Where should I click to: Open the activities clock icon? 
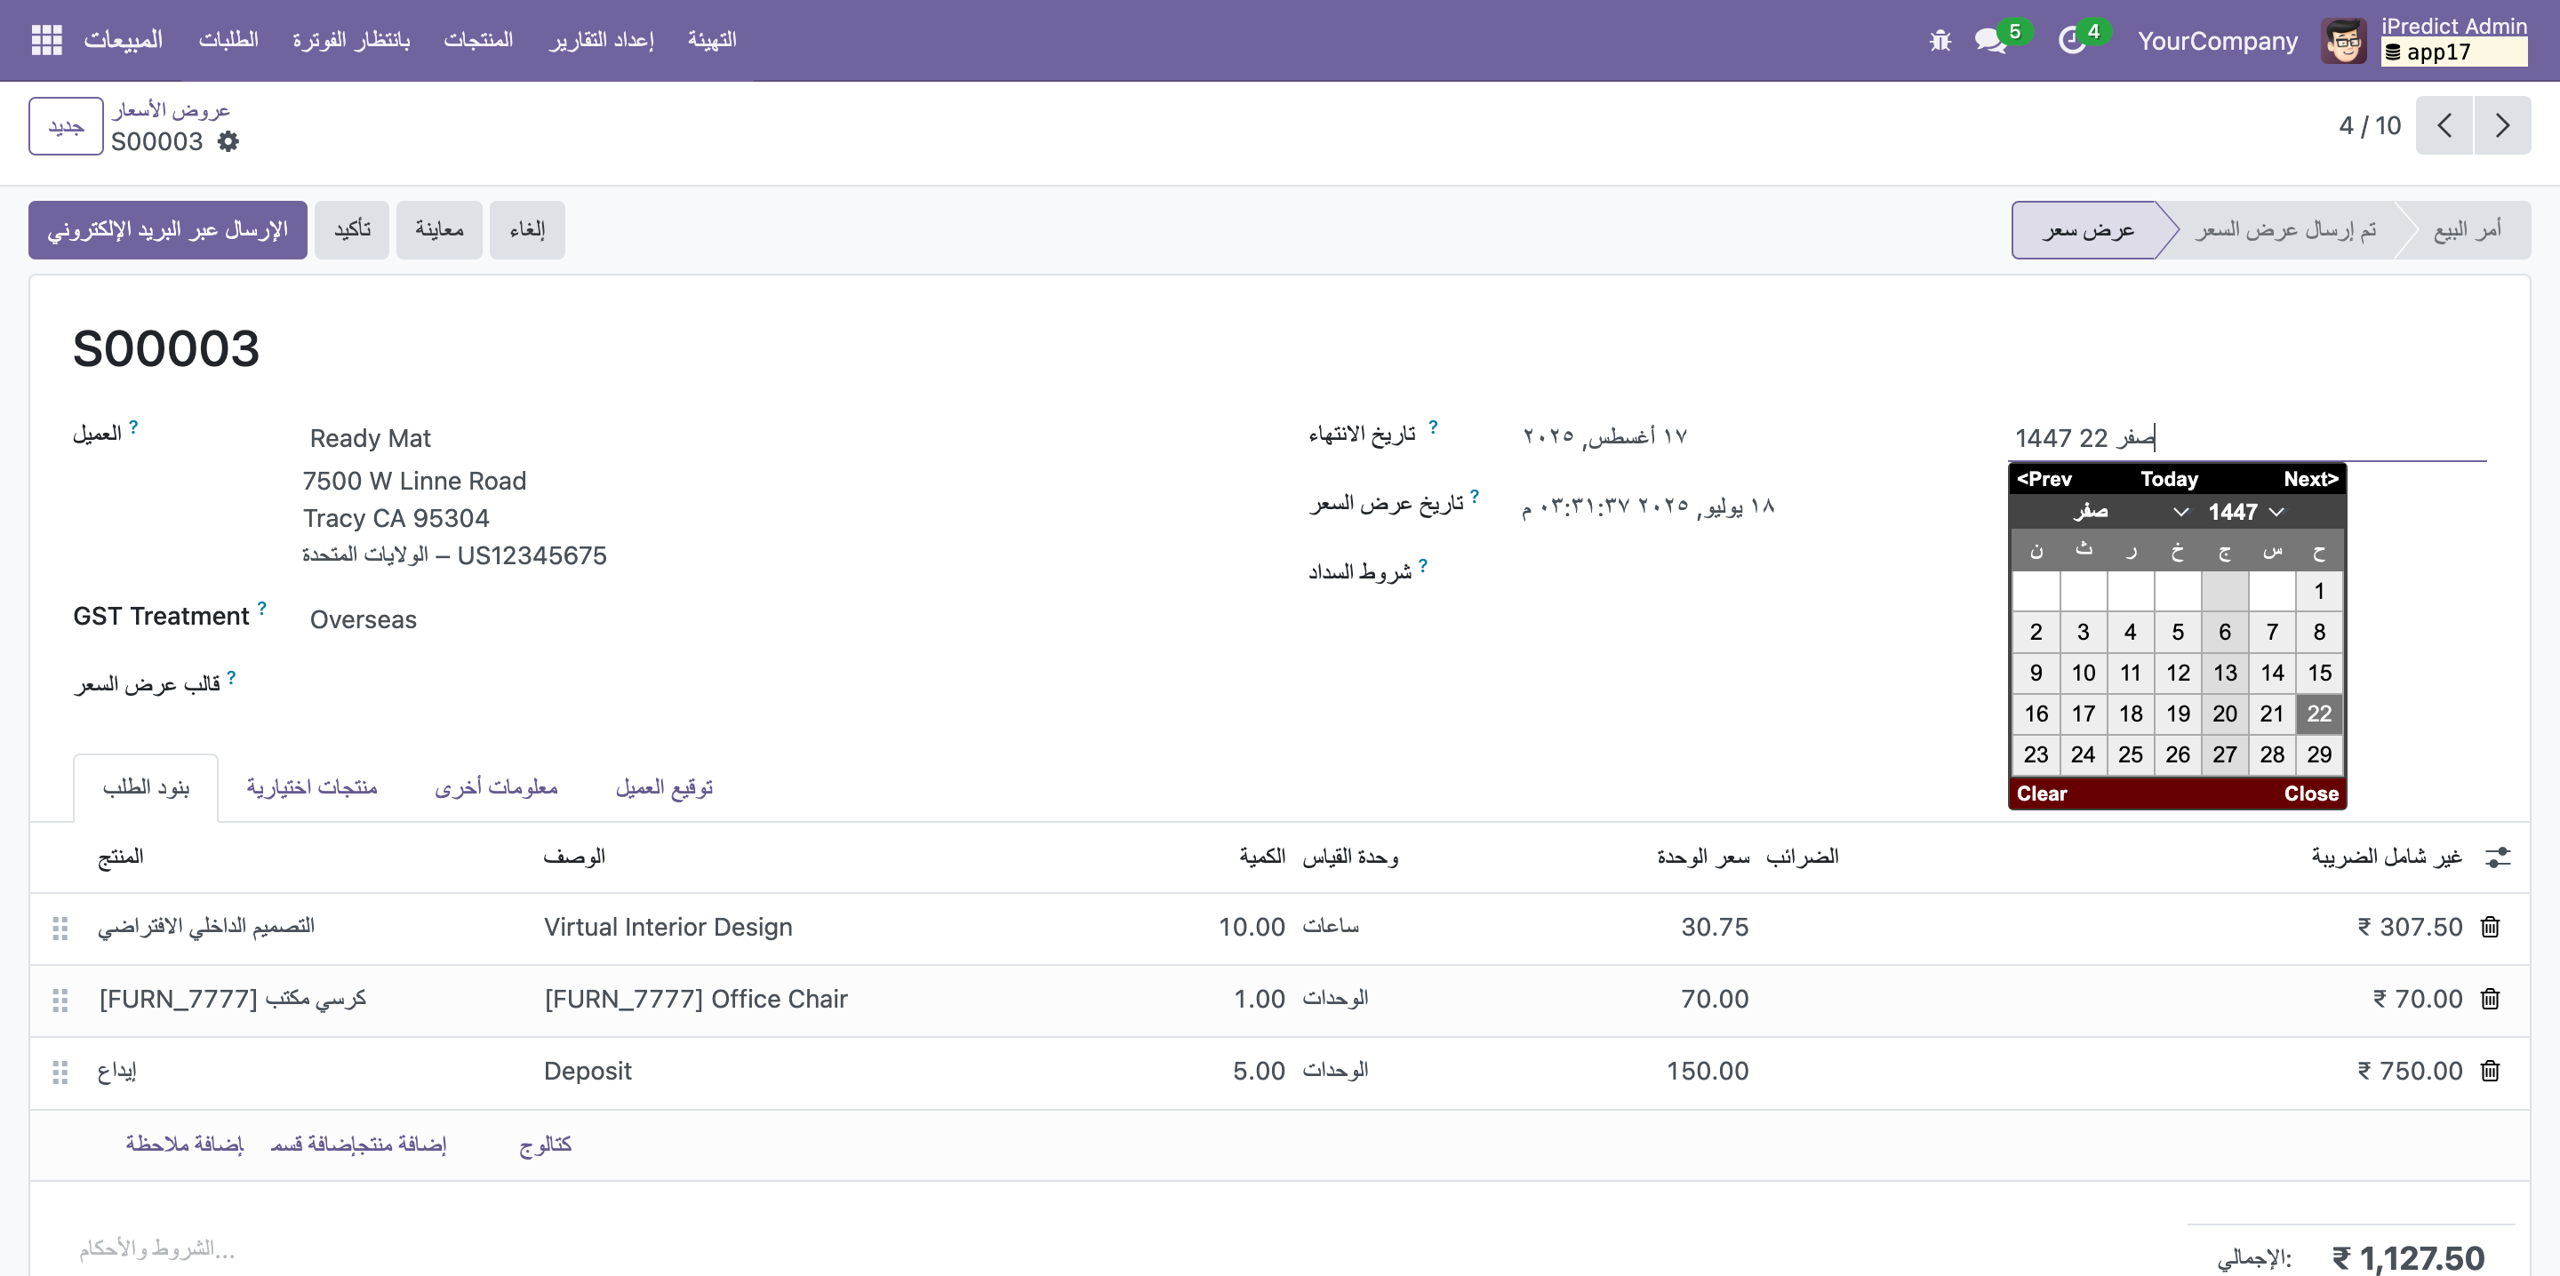[2071, 41]
